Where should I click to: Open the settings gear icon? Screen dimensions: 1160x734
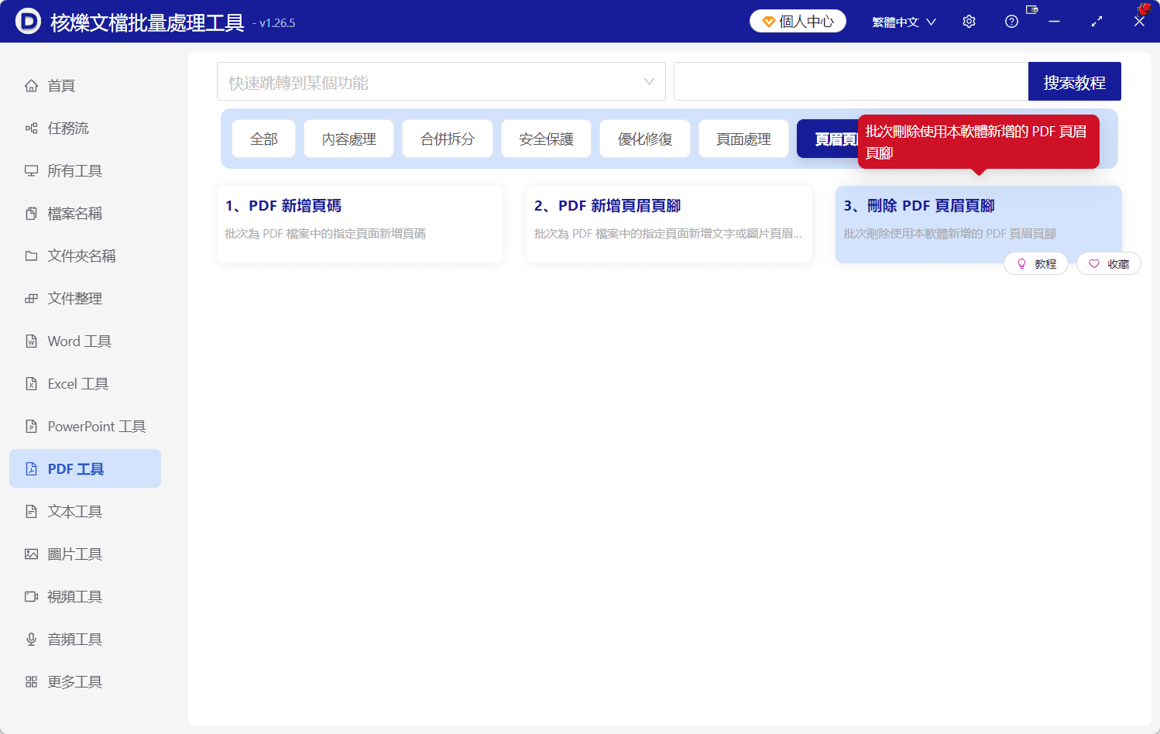pos(969,22)
